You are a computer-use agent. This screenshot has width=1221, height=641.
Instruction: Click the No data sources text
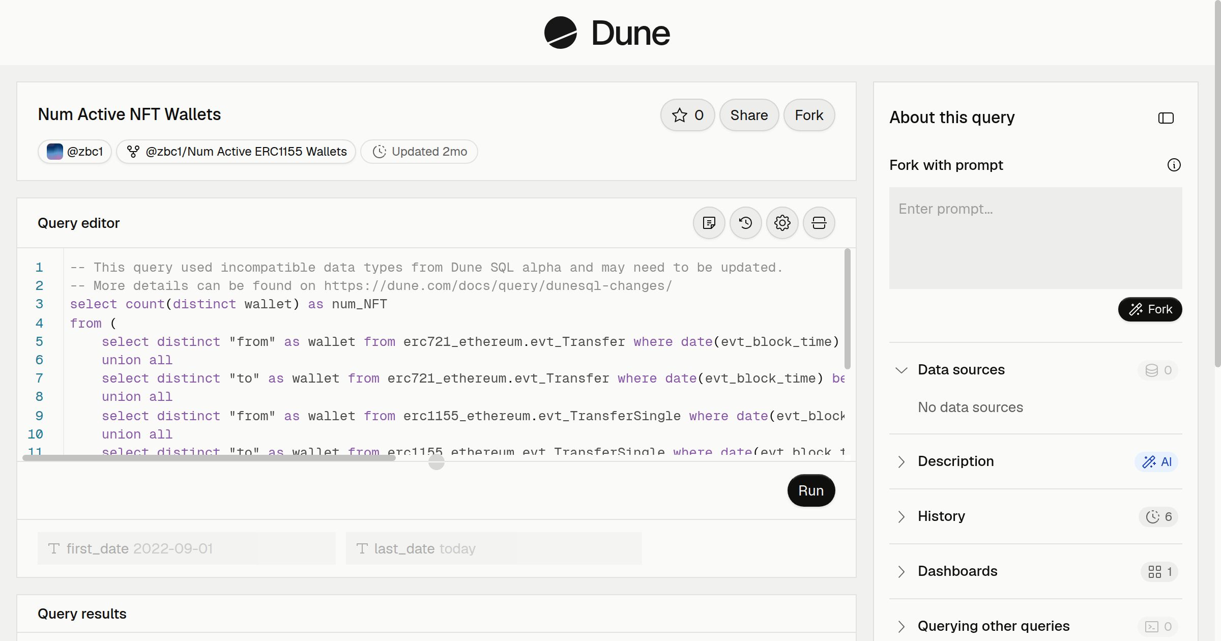pos(970,407)
